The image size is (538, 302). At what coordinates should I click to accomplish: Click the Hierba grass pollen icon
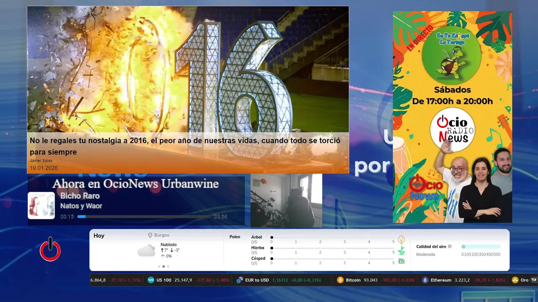(x=401, y=250)
